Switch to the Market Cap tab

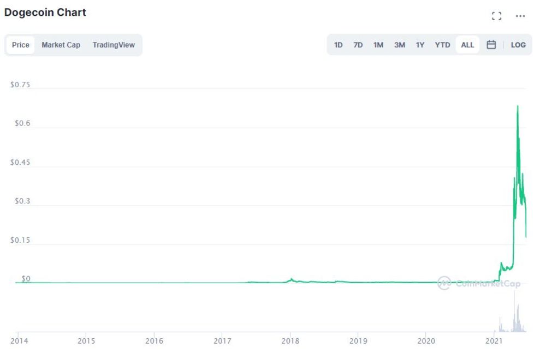61,45
